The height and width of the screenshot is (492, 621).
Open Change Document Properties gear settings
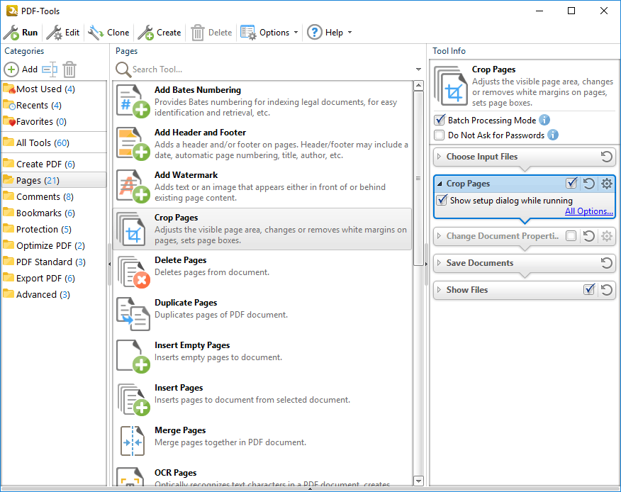(x=607, y=236)
